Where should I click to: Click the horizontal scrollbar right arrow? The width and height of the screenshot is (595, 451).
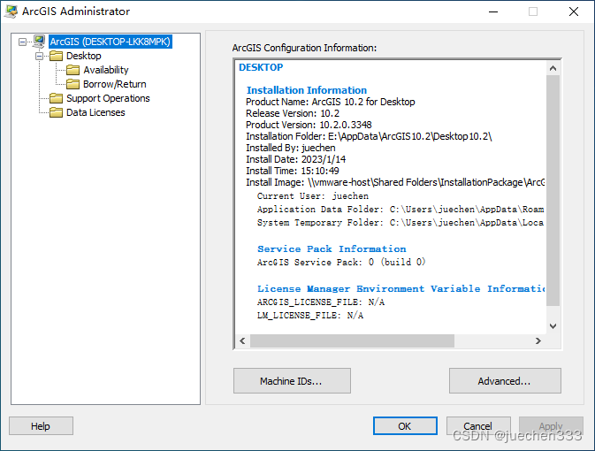(x=538, y=340)
